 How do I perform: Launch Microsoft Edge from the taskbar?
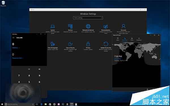(x=41, y=104)
